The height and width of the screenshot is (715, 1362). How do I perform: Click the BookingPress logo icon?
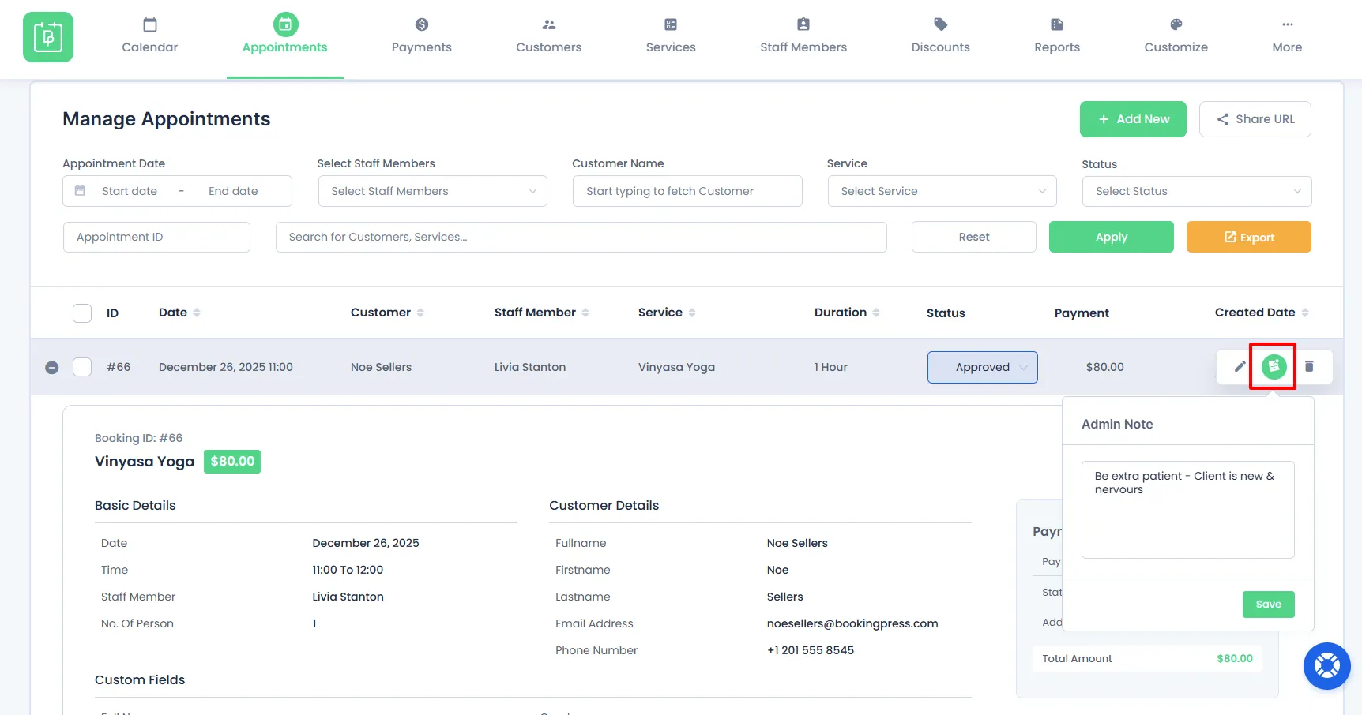click(x=48, y=37)
